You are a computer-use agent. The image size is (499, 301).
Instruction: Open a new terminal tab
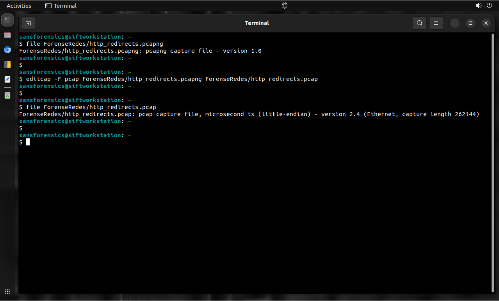pyautogui.click(x=28, y=23)
